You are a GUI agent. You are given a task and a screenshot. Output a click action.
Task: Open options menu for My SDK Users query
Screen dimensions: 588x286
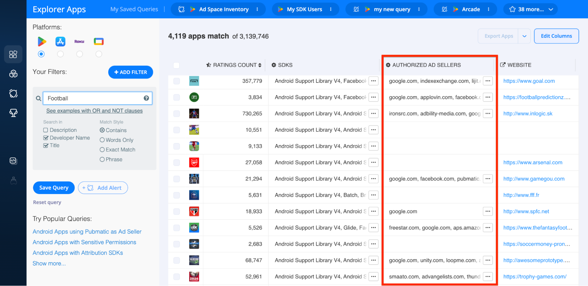click(331, 9)
